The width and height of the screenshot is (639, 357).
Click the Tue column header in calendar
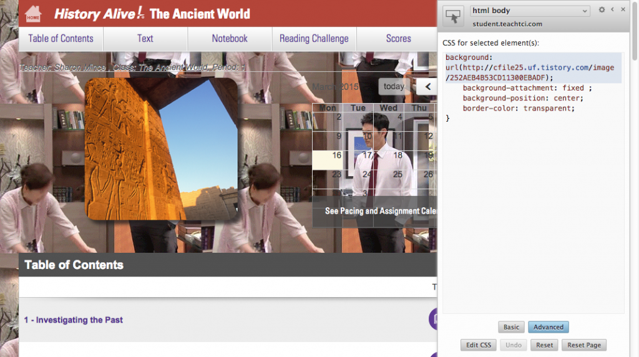pos(358,107)
